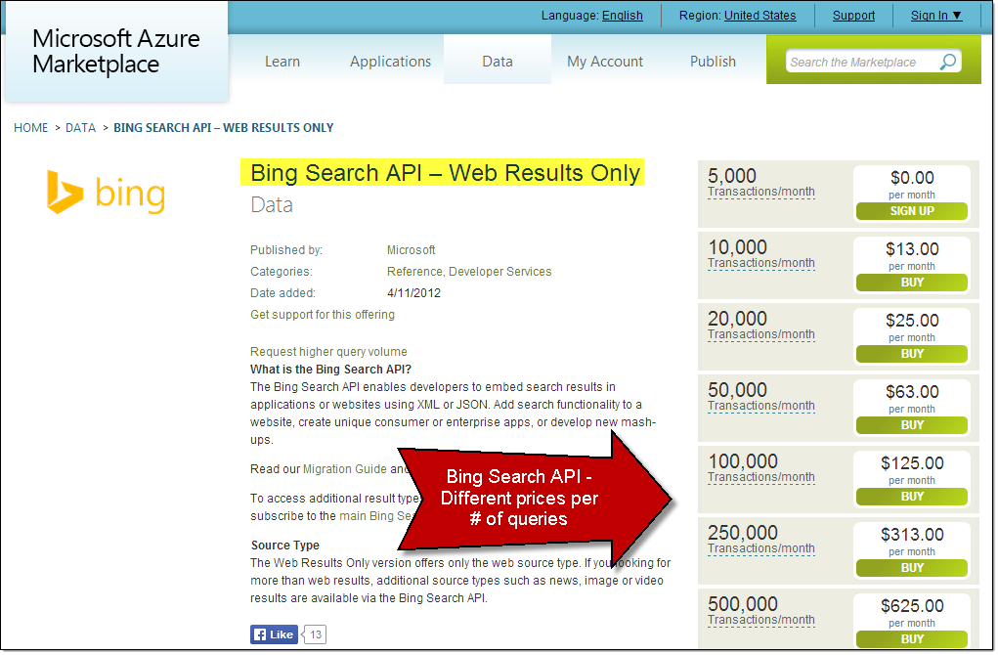
Task: Open the Migration Guide link
Action: (x=344, y=469)
